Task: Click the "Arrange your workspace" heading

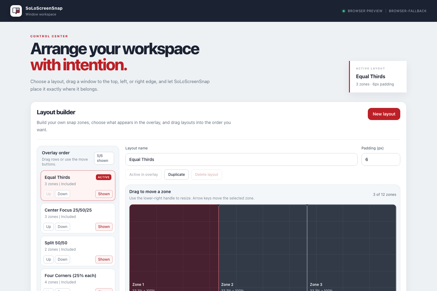Action: pos(115,49)
